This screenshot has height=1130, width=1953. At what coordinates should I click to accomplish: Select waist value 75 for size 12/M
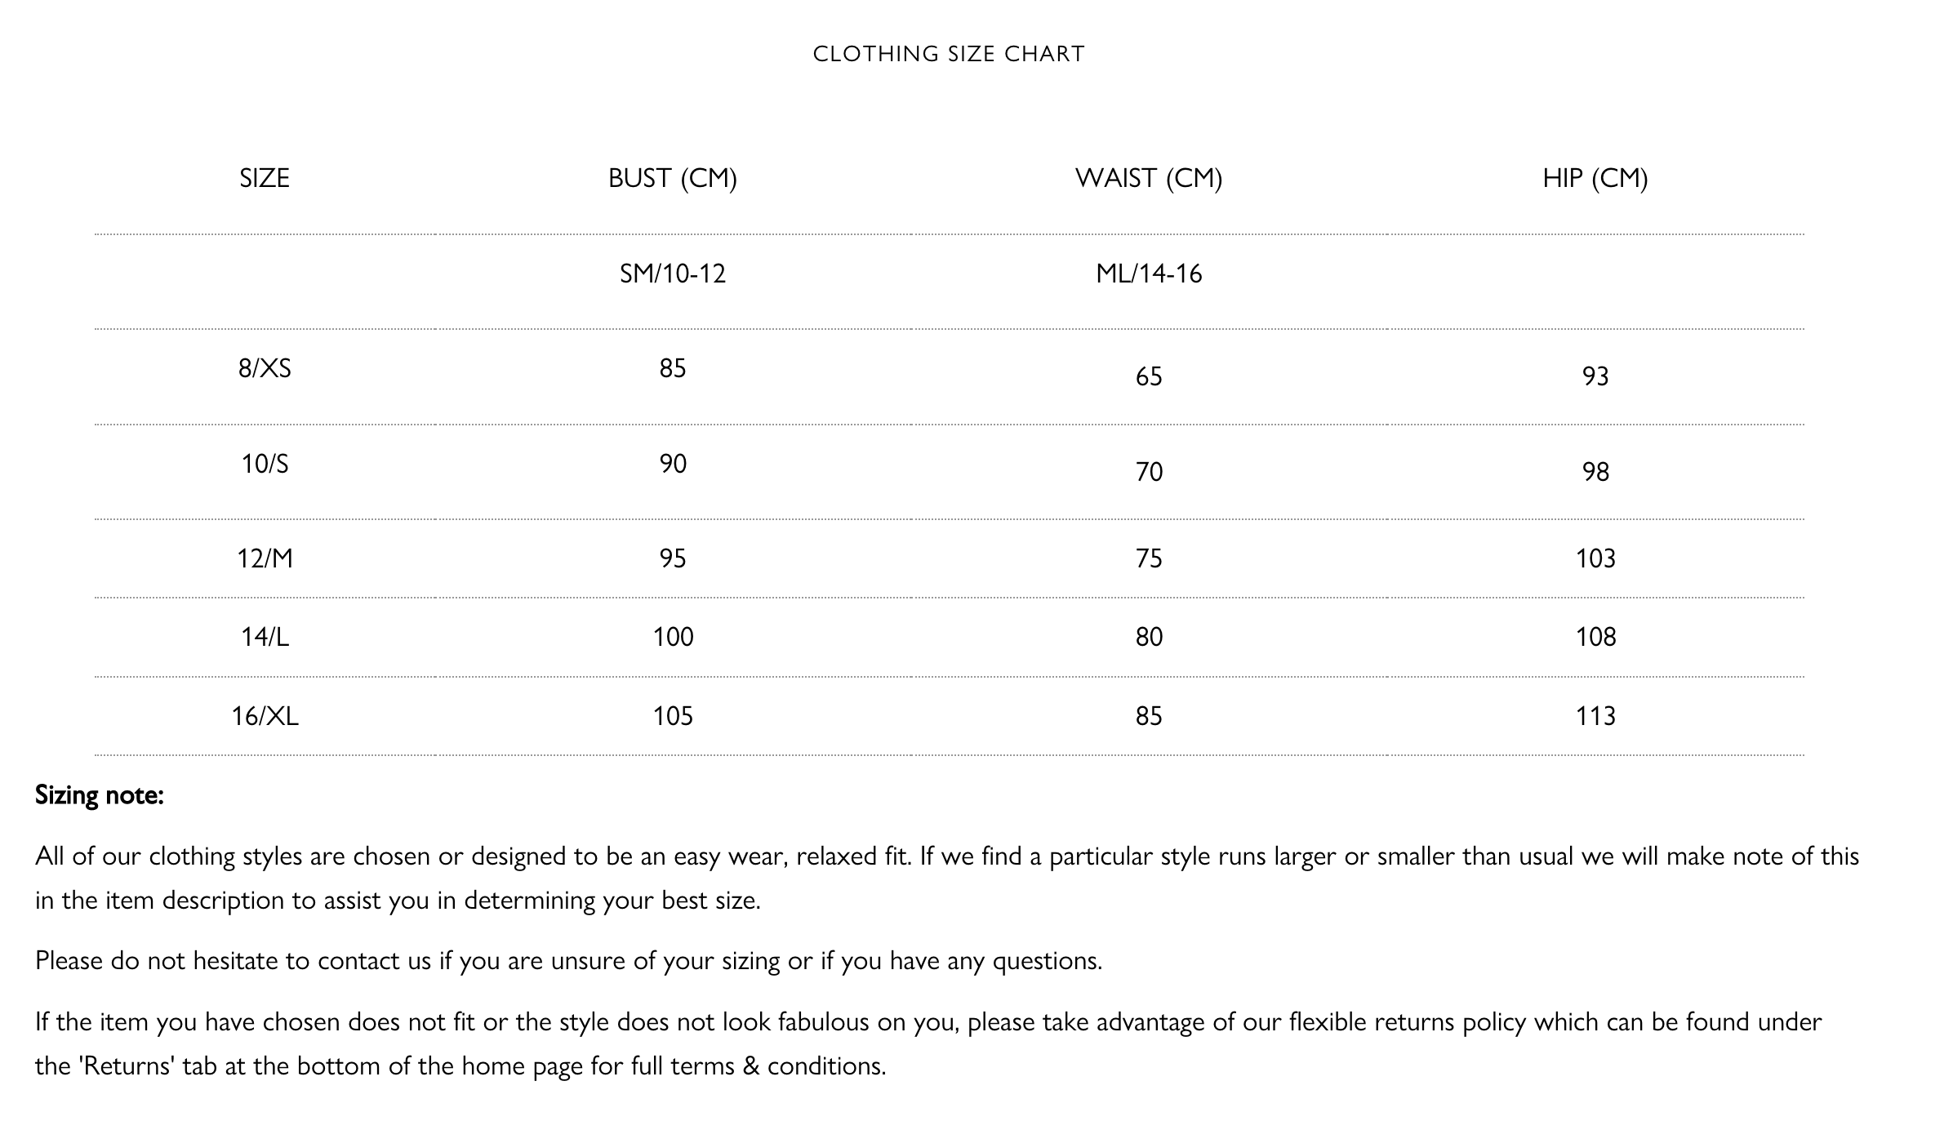tap(1148, 558)
